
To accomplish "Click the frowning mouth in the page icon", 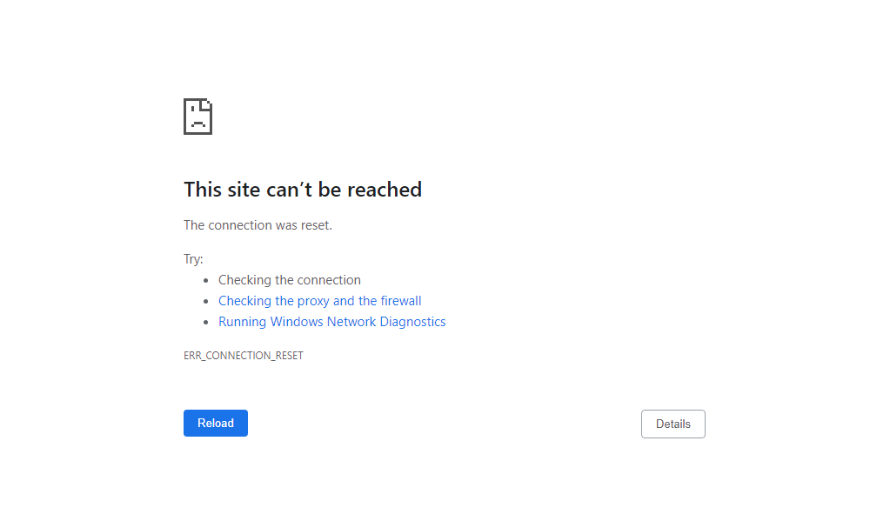I will point(198,124).
